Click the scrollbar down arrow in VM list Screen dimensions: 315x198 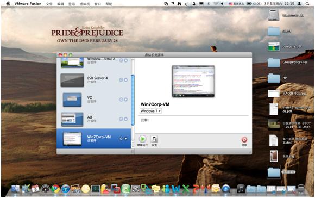133,146
